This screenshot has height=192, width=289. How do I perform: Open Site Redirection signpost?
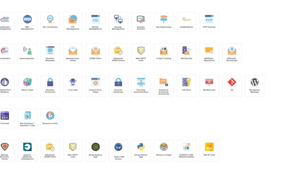pos(164,22)
